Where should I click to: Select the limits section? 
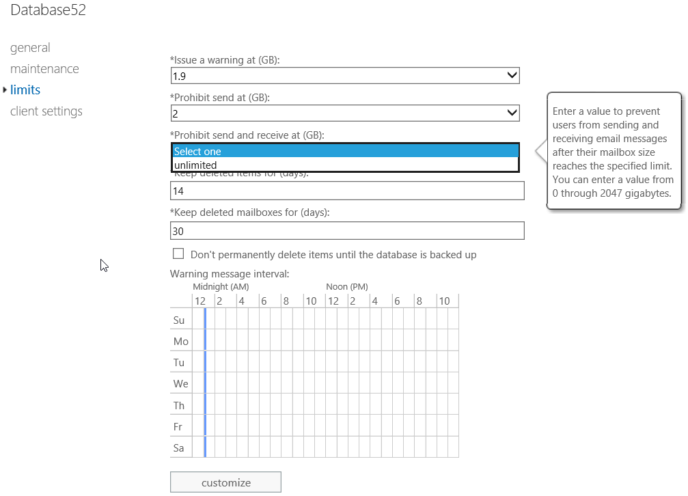click(25, 89)
